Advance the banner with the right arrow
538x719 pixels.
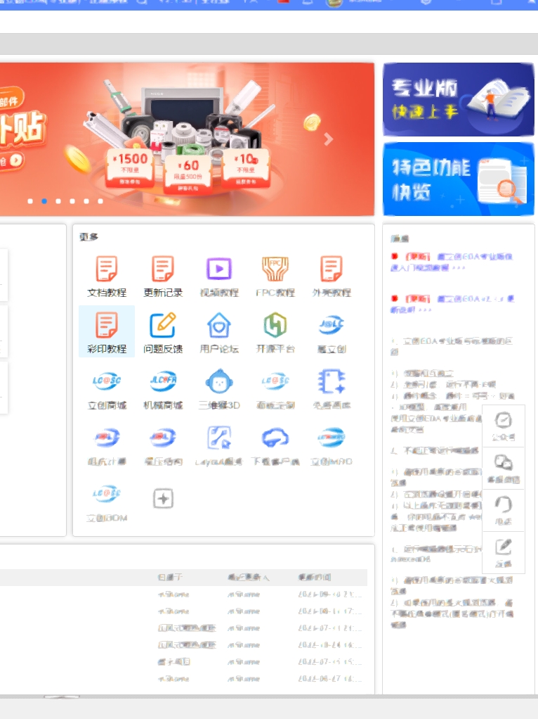point(328,139)
